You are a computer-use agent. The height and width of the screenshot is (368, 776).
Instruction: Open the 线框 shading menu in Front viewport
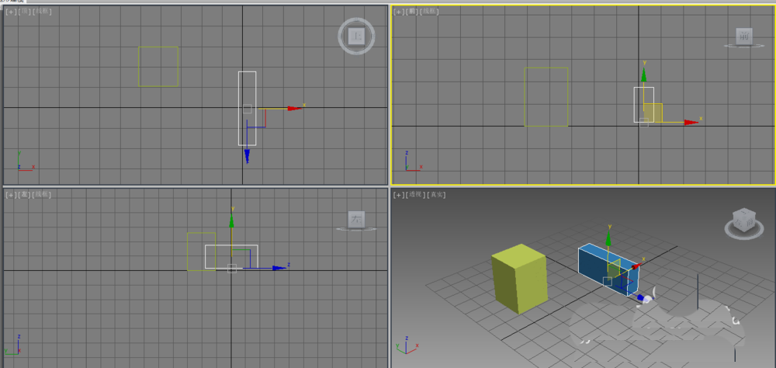click(x=430, y=12)
